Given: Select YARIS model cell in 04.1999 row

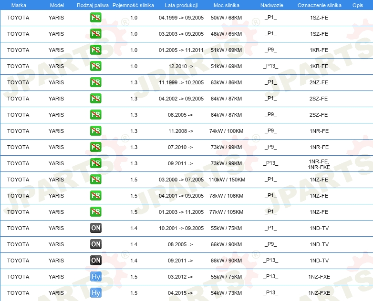Looking at the screenshot, I should coord(56,18).
